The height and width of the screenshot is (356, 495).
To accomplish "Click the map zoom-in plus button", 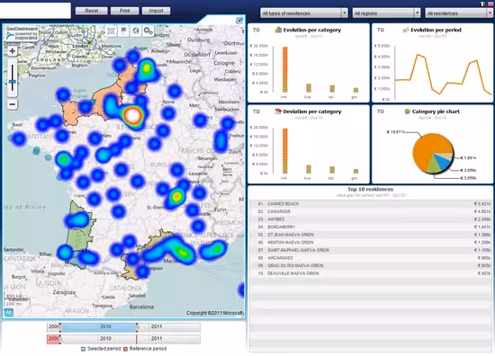I will point(13,51).
